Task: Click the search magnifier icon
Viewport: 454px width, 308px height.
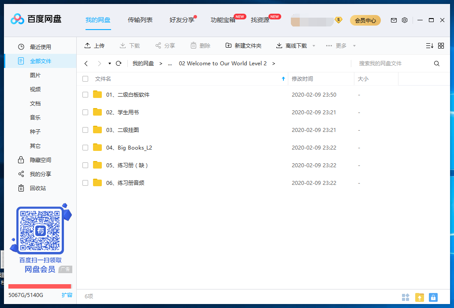Action: (436, 64)
